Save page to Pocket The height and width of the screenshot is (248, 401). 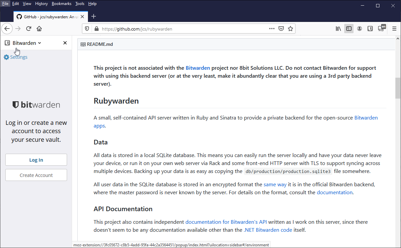coord(281,29)
